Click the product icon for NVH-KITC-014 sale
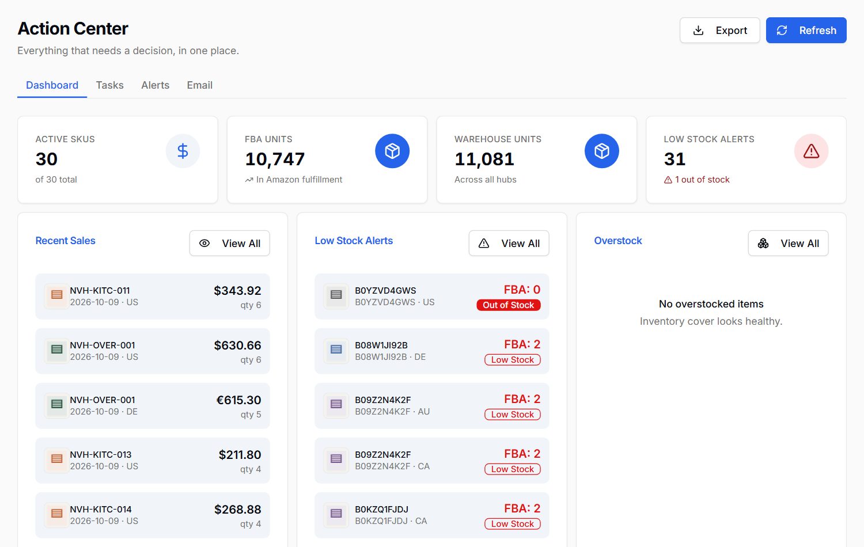This screenshot has height=547, width=864. 56,515
